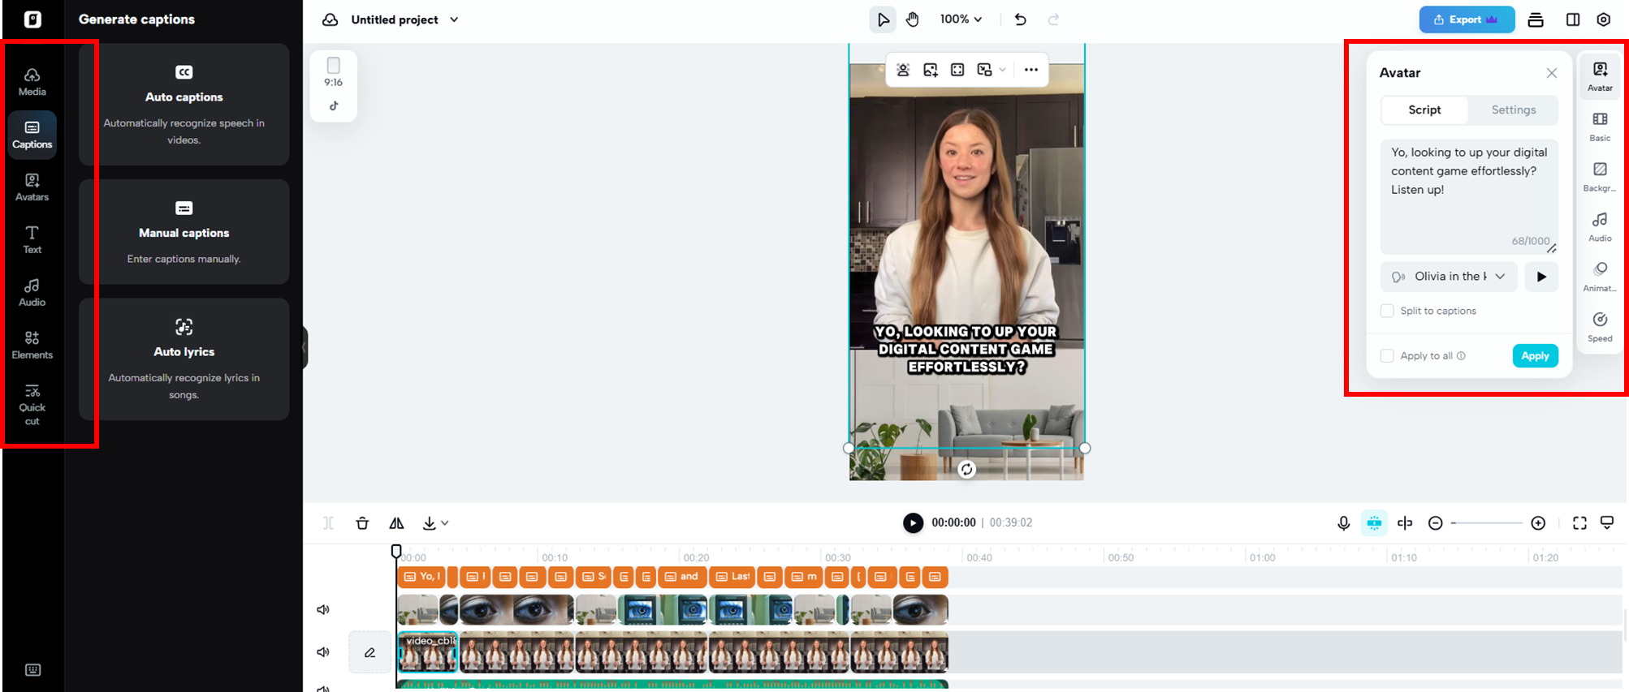Delete selected clip with trash icon

point(362,523)
